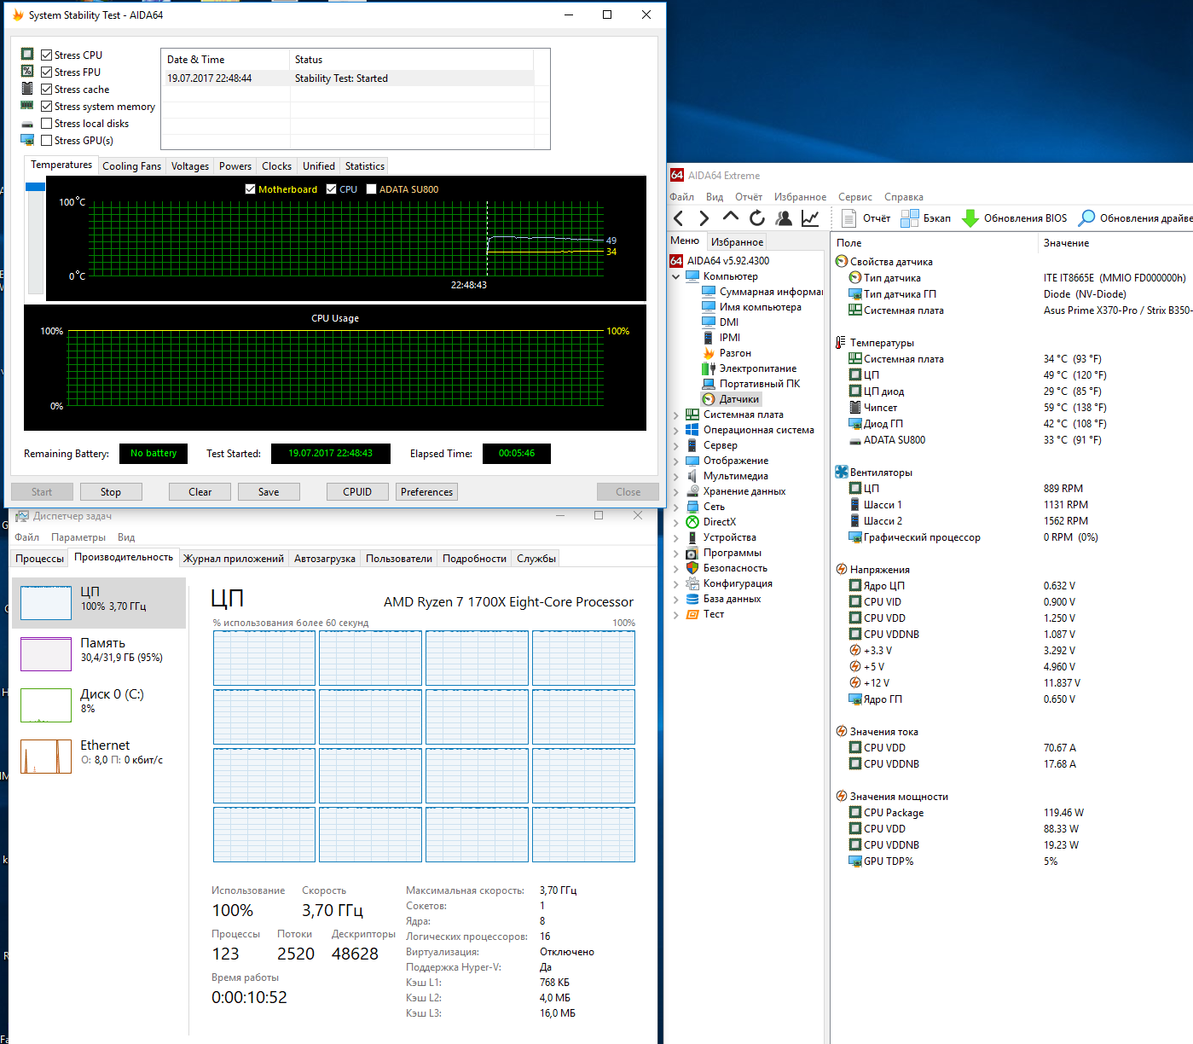Toggle Stress FPU checkbox

coord(47,72)
